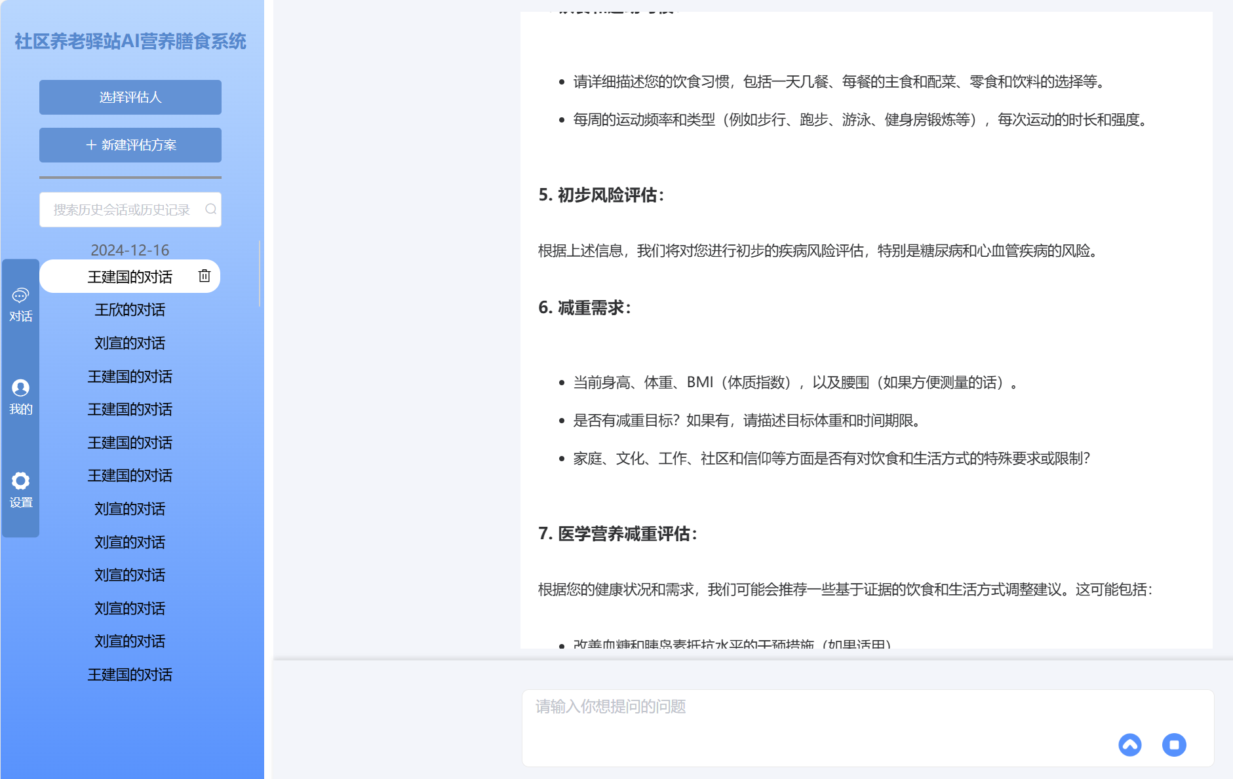Open the active 王建国的对话 conversation
The height and width of the screenshot is (779, 1233).
[130, 276]
